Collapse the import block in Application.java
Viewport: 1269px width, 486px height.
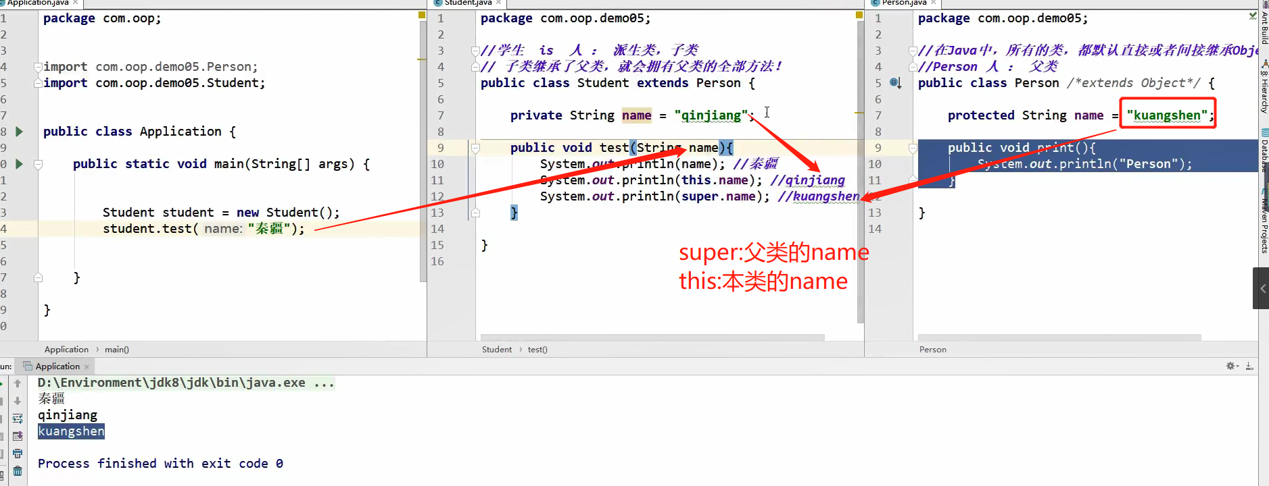[x=38, y=67]
